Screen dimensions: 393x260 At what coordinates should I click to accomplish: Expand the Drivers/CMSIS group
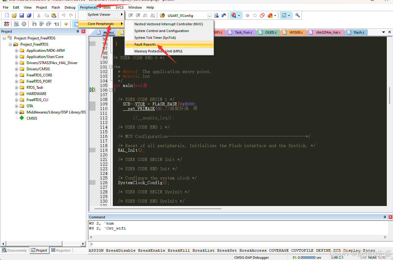pyautogui.click(x=17, y=69)
